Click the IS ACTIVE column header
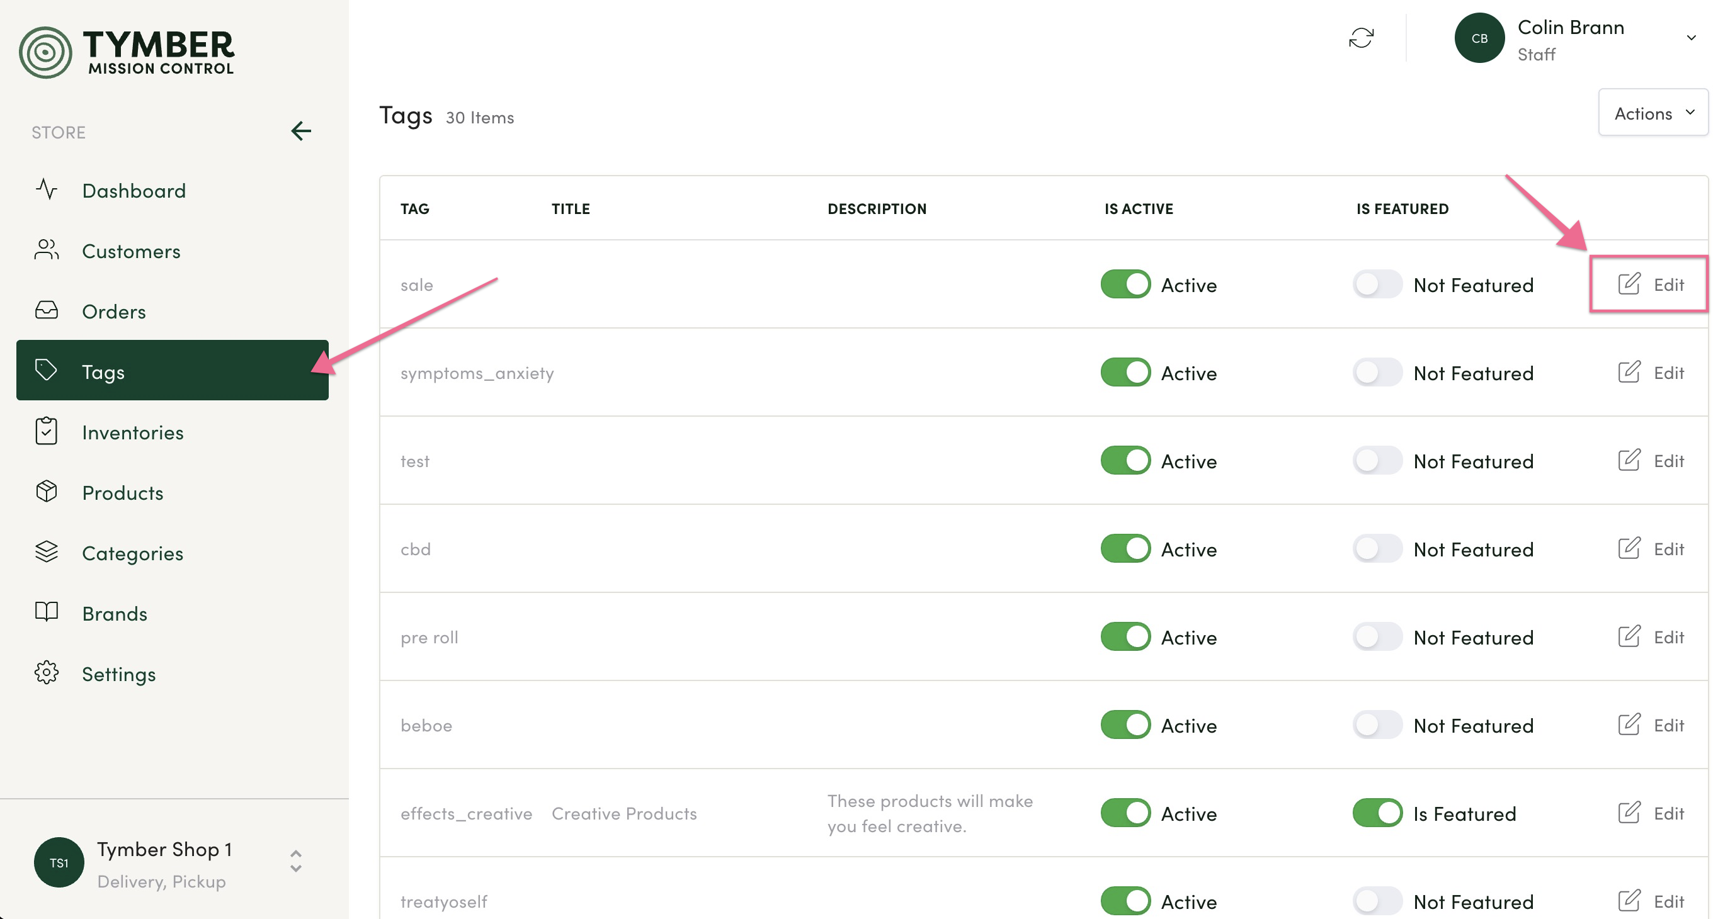 pyautogui.click(x=1139, y=208)
